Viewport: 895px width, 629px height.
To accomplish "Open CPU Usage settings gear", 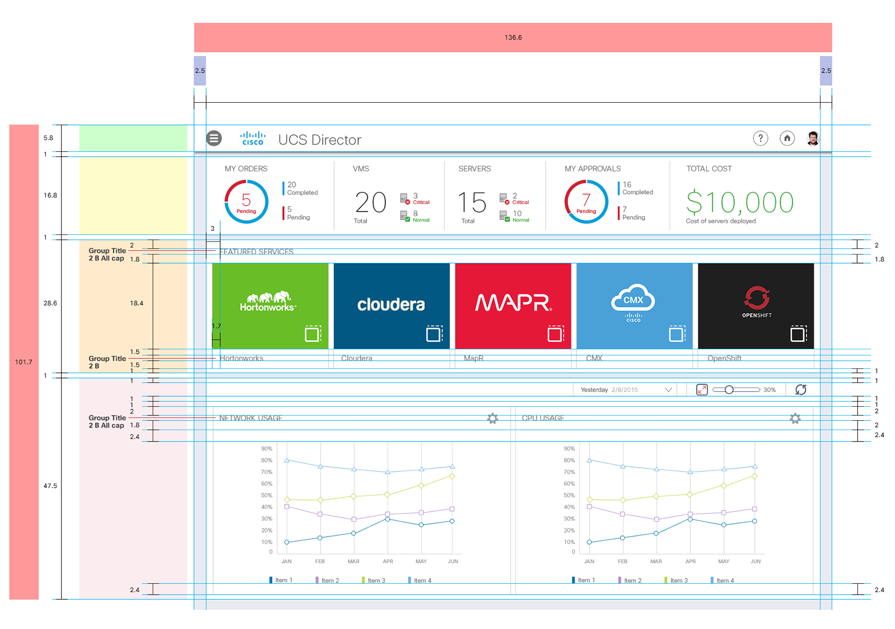I will click(x=795, y=418).
